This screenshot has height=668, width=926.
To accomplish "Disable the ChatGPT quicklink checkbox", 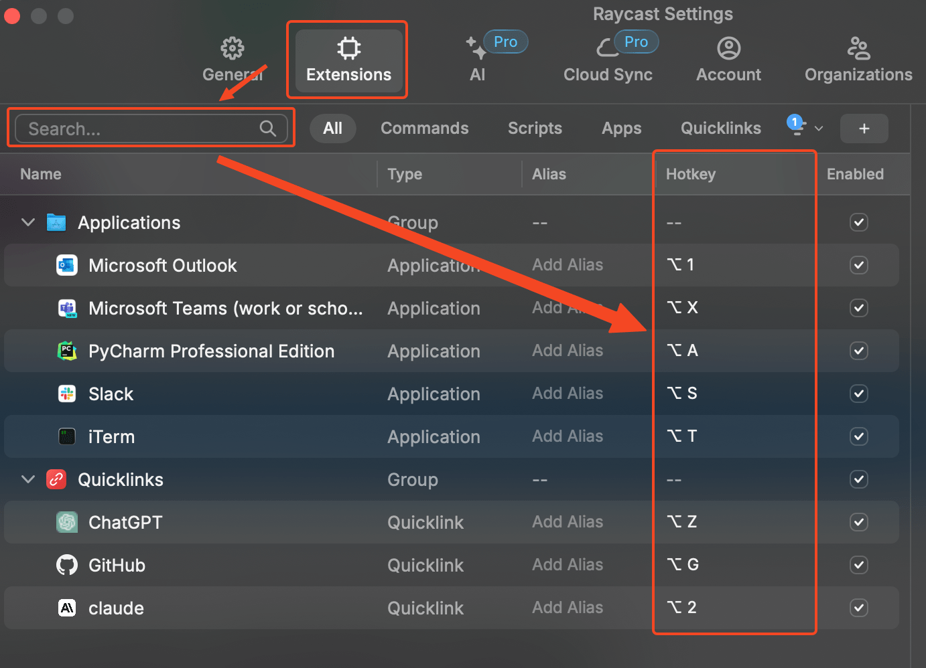I will 859,522.
